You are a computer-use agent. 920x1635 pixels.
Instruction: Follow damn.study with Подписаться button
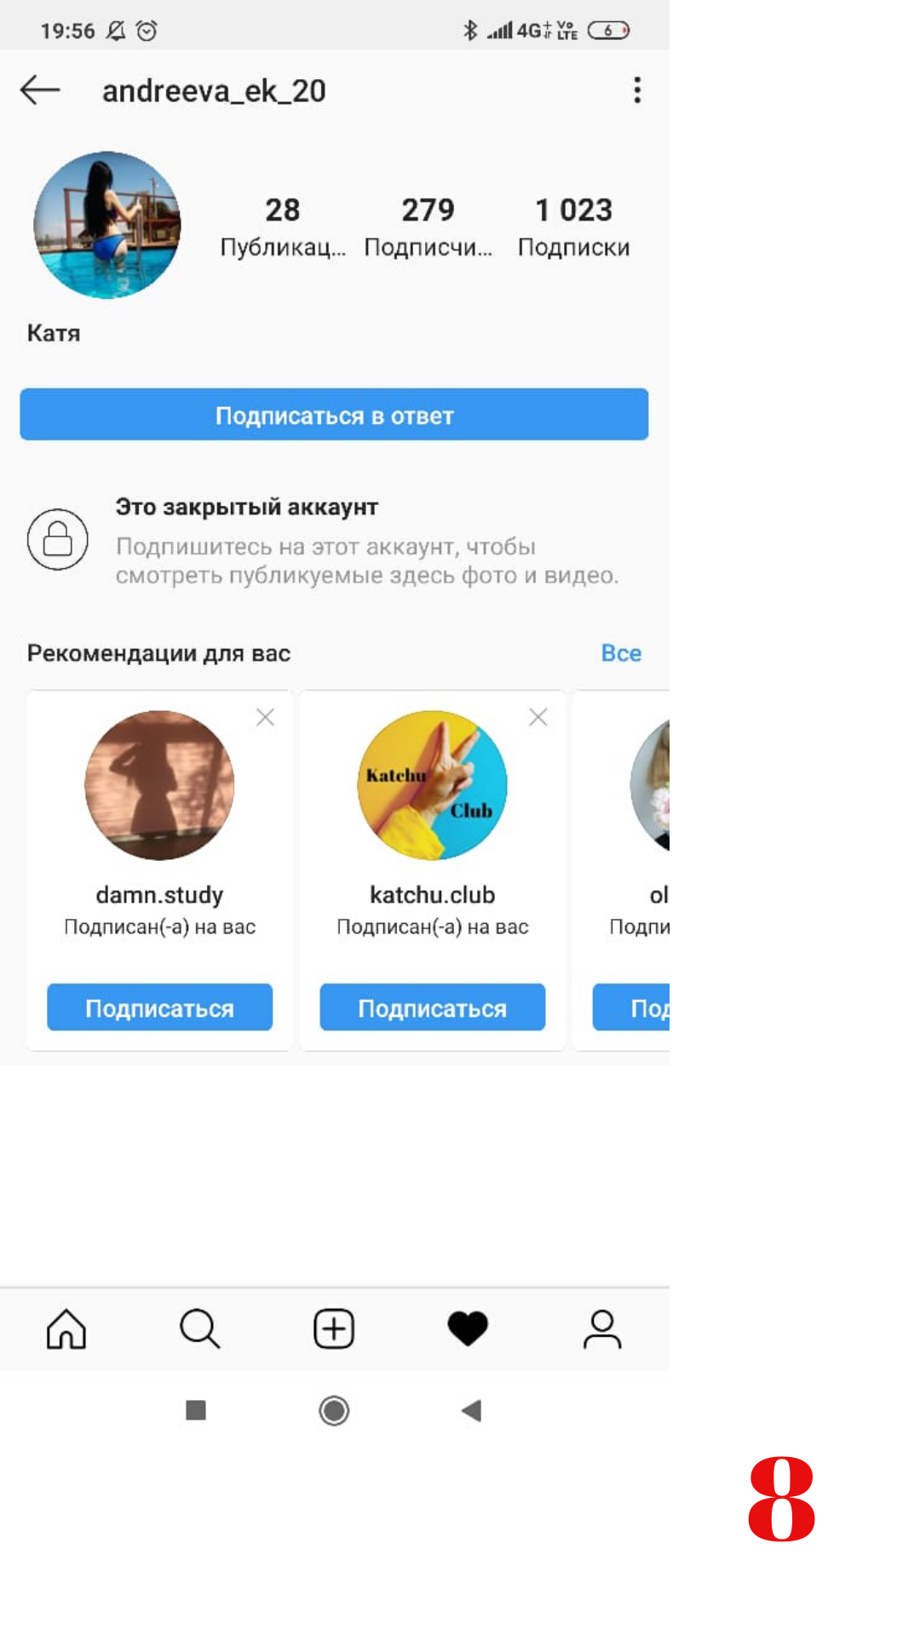pos(160,1007)
